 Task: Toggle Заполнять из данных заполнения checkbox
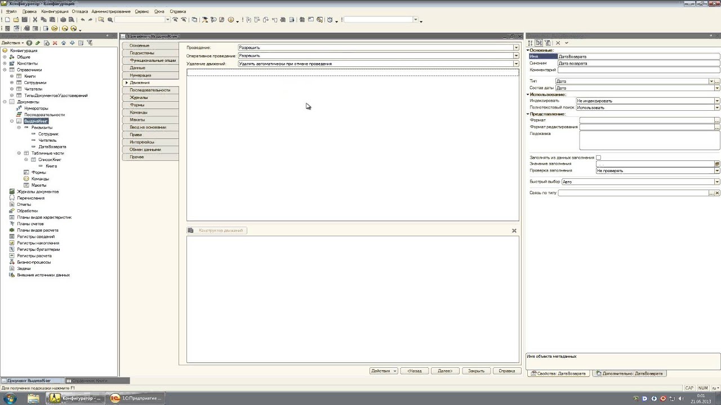(598, 157)
